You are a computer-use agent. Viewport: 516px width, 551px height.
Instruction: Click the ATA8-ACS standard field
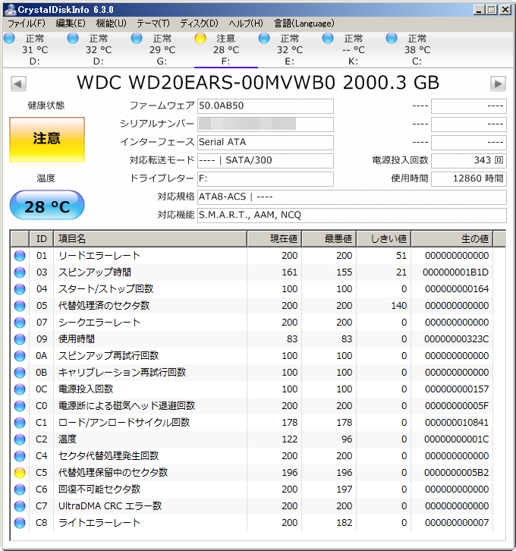(352, 197)
